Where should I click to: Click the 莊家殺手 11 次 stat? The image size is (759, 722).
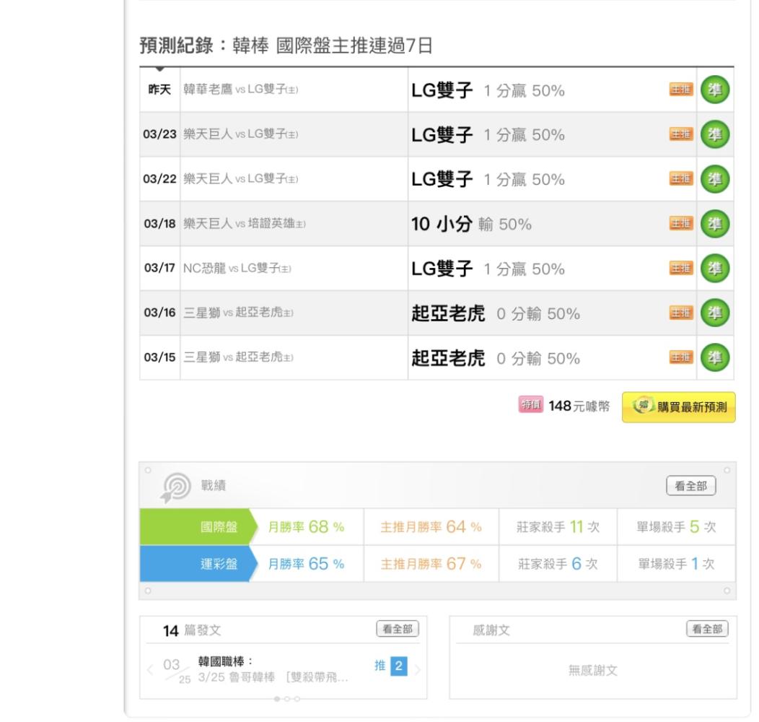pos(558,527)
